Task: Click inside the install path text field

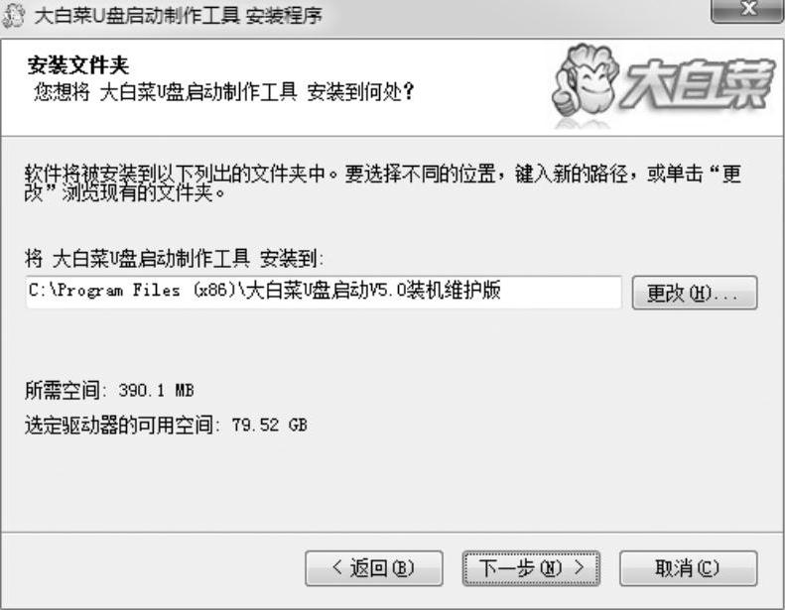Action: pos(324,292)
